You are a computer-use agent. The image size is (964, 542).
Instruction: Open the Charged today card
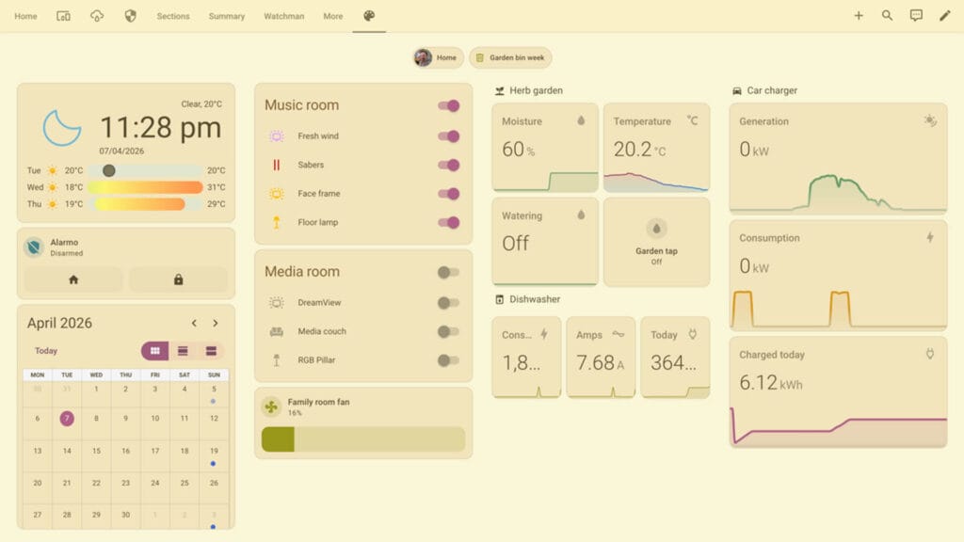point(838,392)
